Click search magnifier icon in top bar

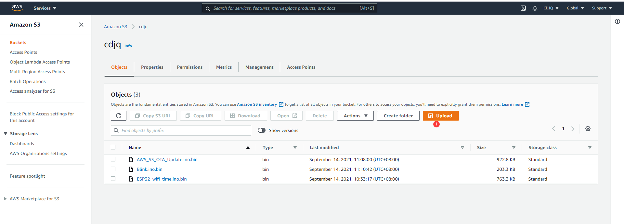click(208, 8)
